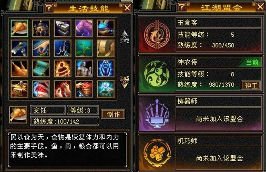Select the fishing hook skill icon

(62, 48)
